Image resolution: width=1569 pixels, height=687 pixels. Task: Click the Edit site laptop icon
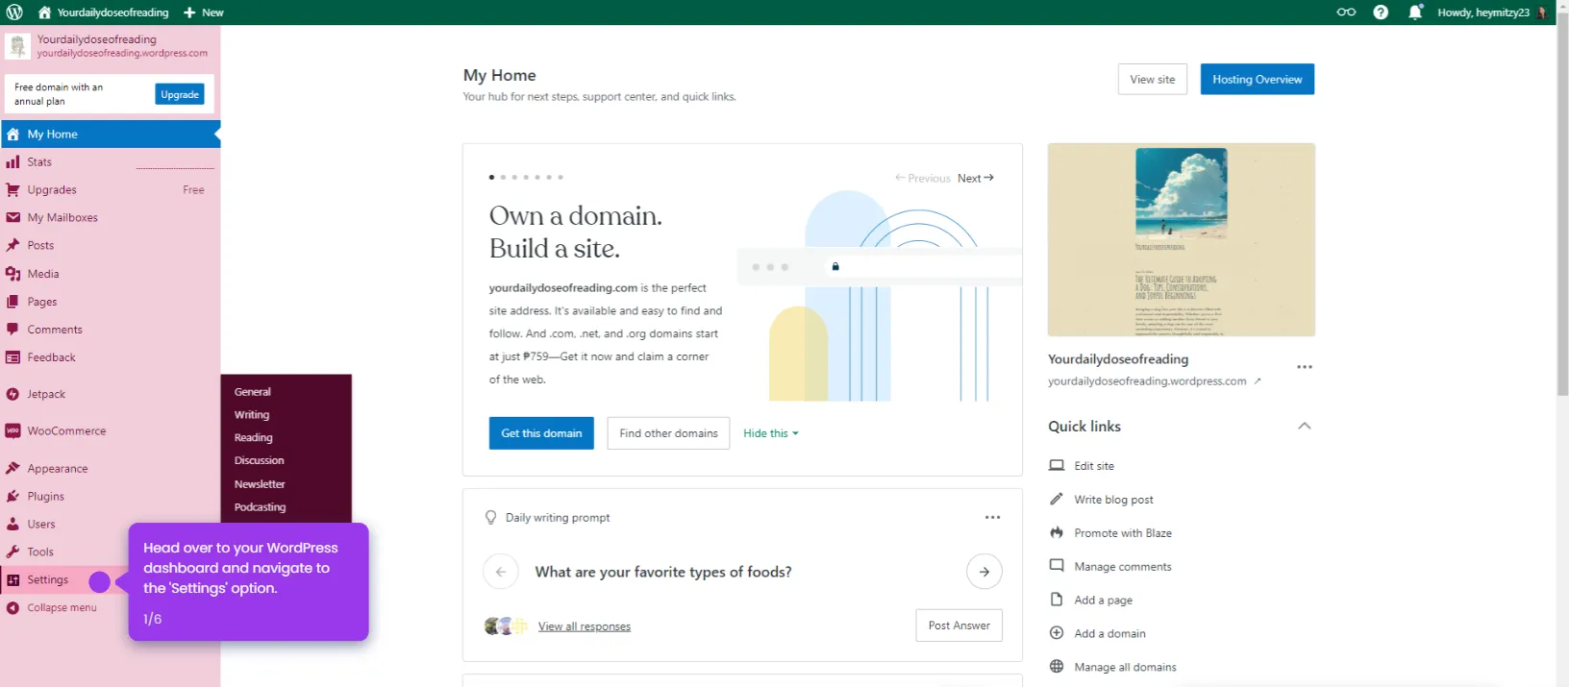pyautogui.click(x=1057, y=466)
